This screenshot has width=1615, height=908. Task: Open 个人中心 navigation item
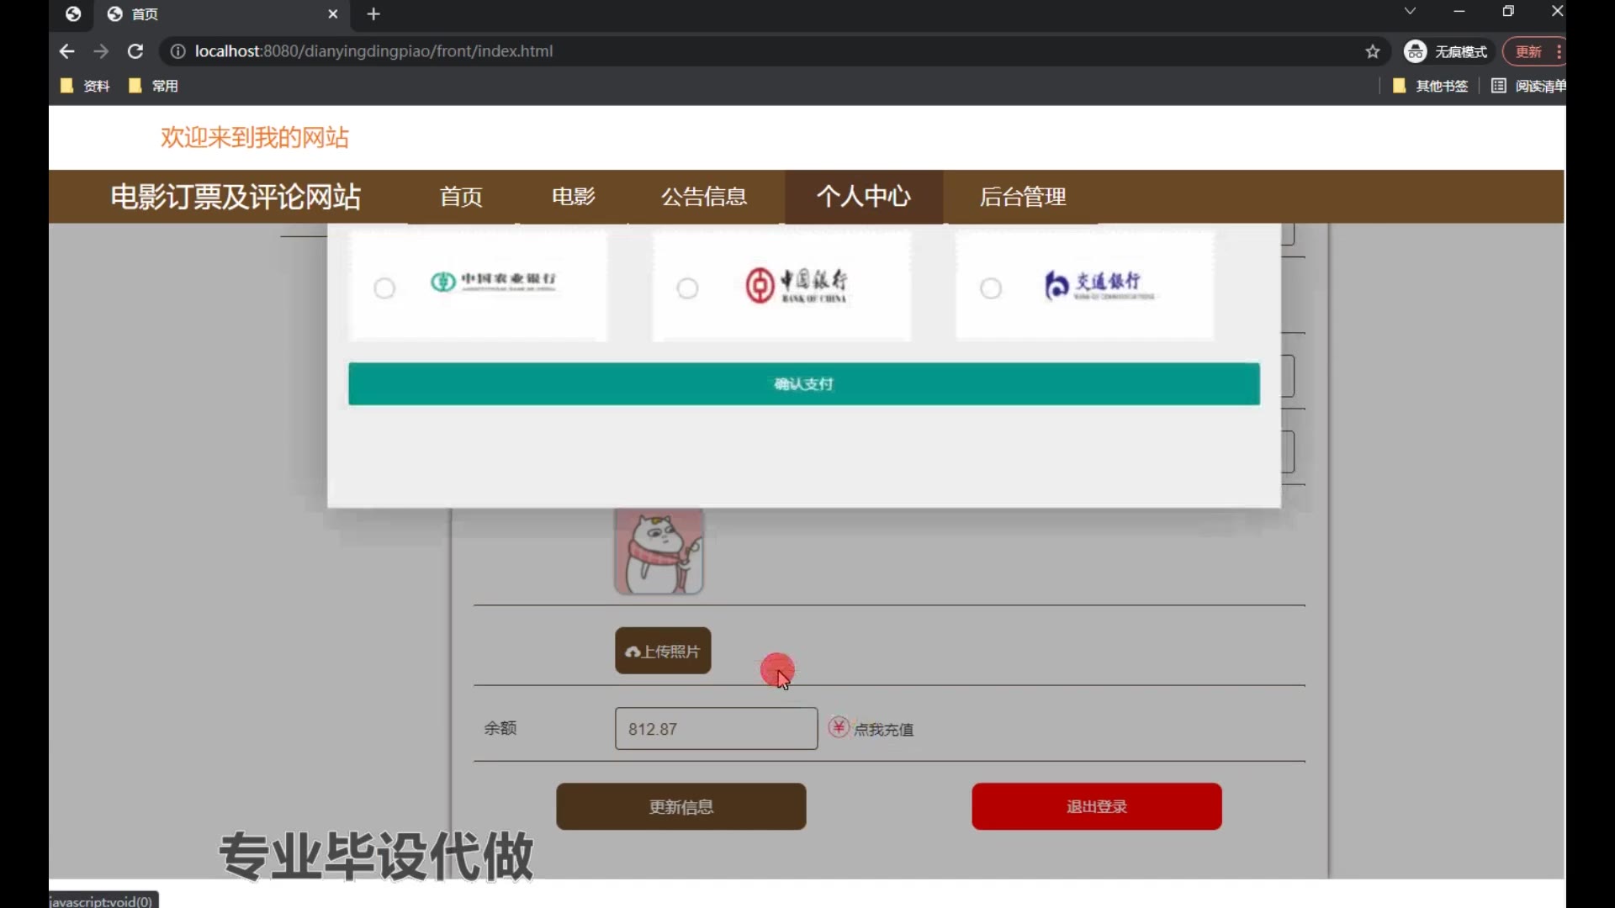point(864,197)
